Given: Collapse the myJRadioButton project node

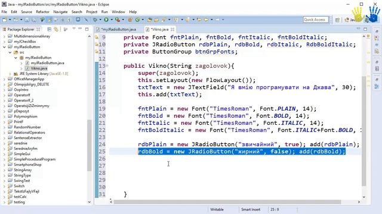Looking at the screenshot, I should 4,47.
